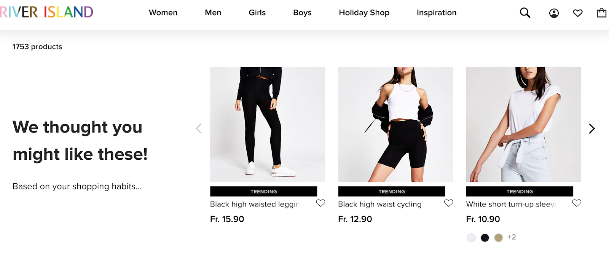Select the gold colour swatch
Image resolution: width=609 pixels, height=279 pixels.
[498, 237]
